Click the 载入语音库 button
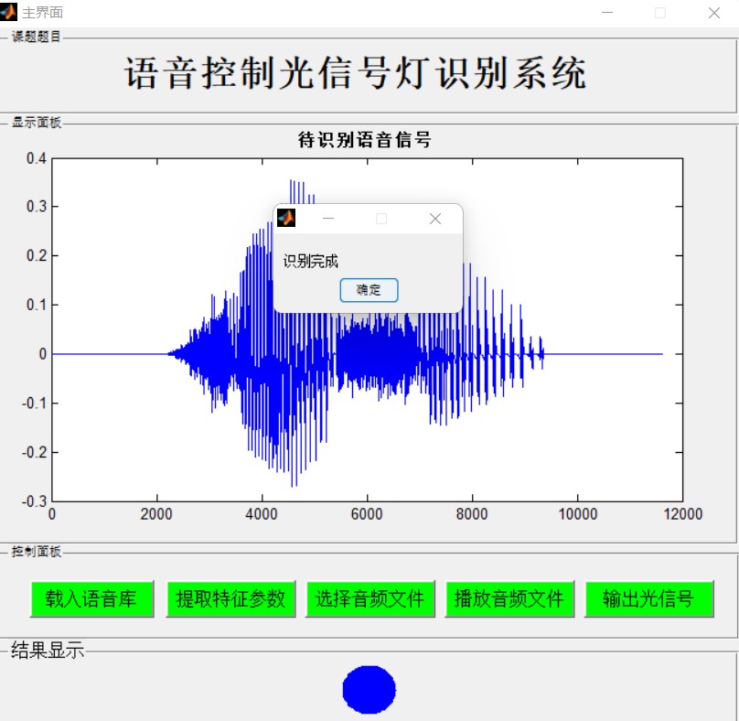 pyautogui.click(x=91, y=599)
